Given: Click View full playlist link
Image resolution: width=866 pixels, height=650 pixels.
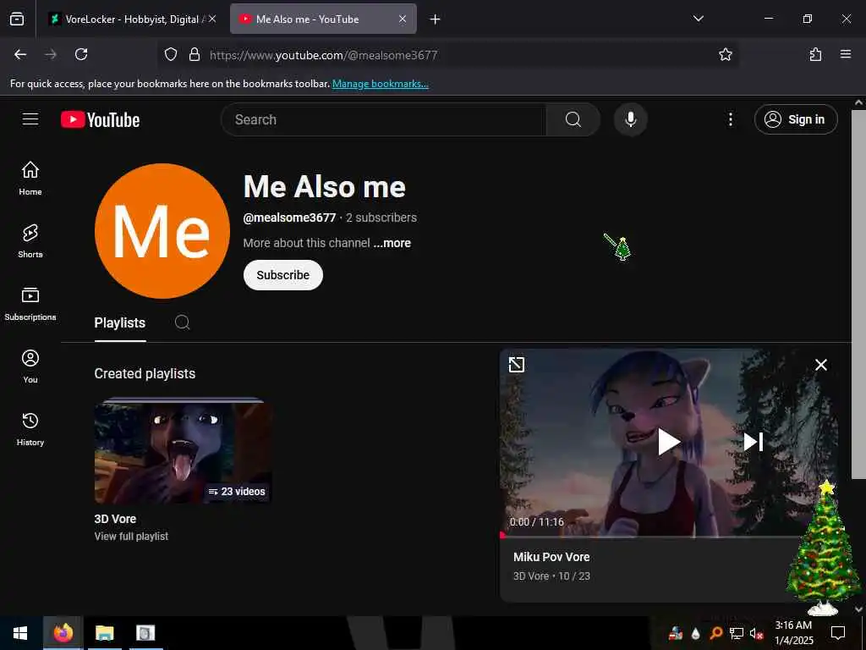Looking at the screenshot, I should click(x=131, y=536).
